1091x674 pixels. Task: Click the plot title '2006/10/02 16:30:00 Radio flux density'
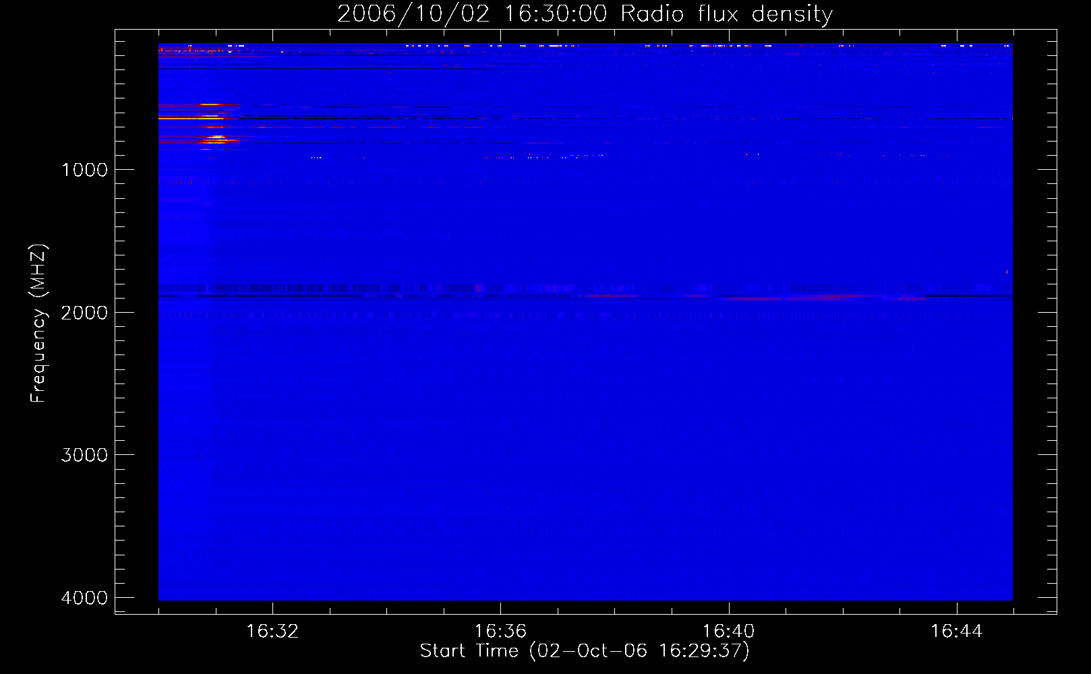[x=585, y=14]
